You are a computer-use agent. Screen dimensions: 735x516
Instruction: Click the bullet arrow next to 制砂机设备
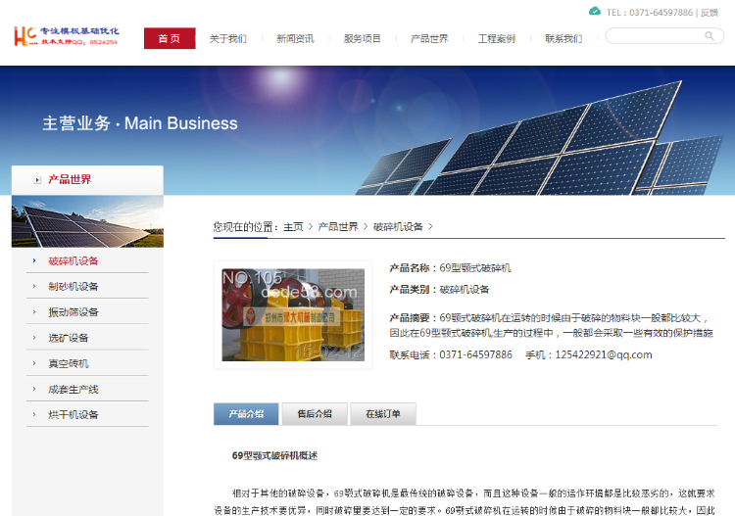tap(34, 286)
